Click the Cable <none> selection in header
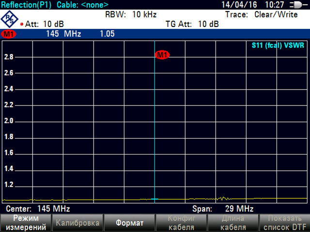This screenshot has width=310, height=232. pos(82,5)
